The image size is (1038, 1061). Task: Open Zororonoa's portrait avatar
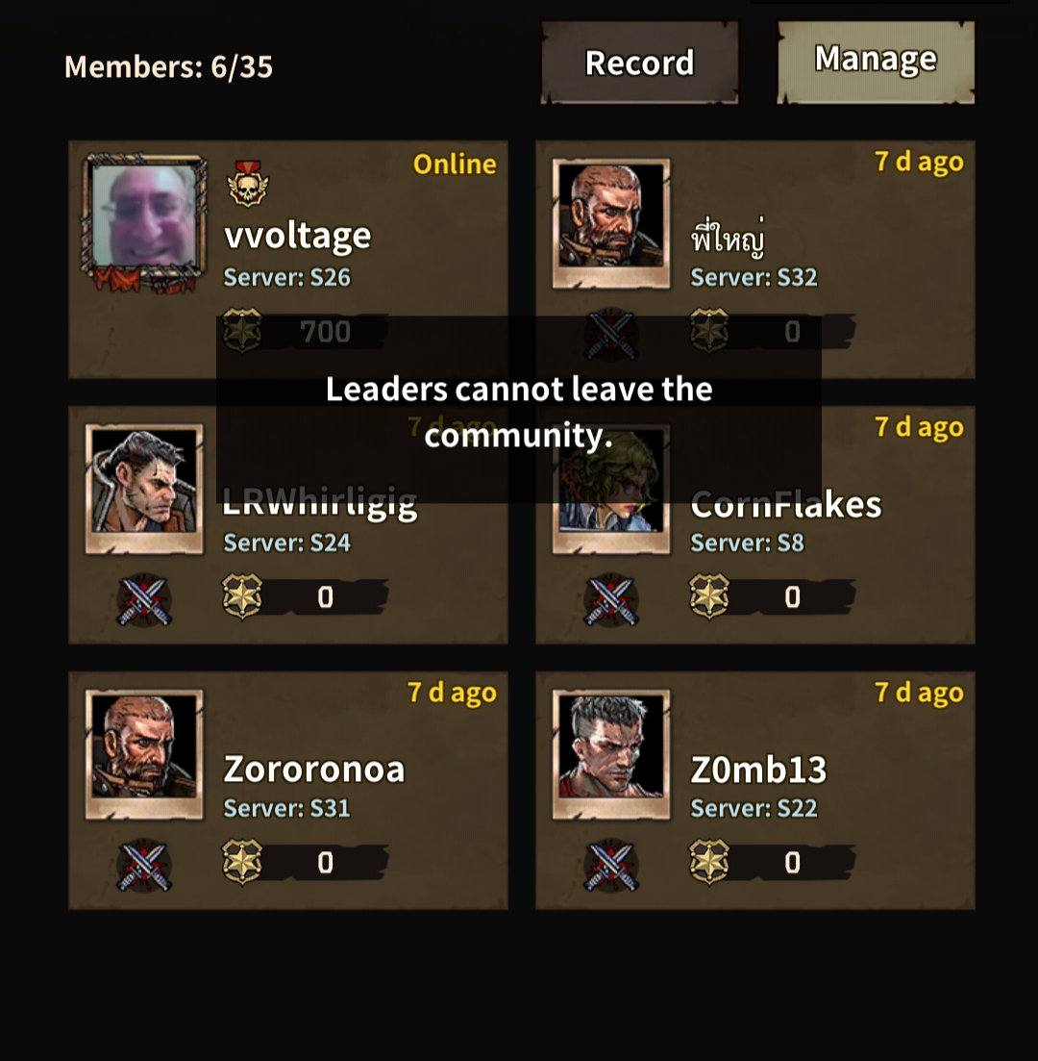point(144,754)
